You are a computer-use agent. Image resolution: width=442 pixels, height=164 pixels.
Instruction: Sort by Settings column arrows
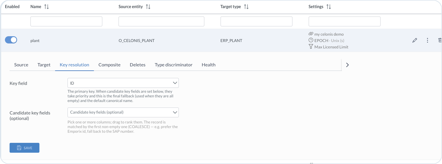tap(329, 7)
